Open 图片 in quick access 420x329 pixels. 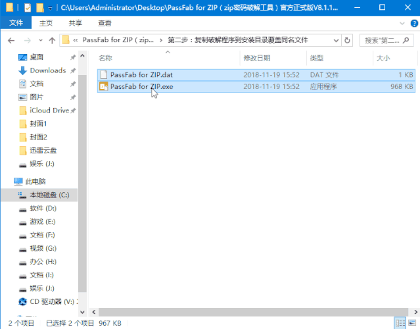(36, 97)
